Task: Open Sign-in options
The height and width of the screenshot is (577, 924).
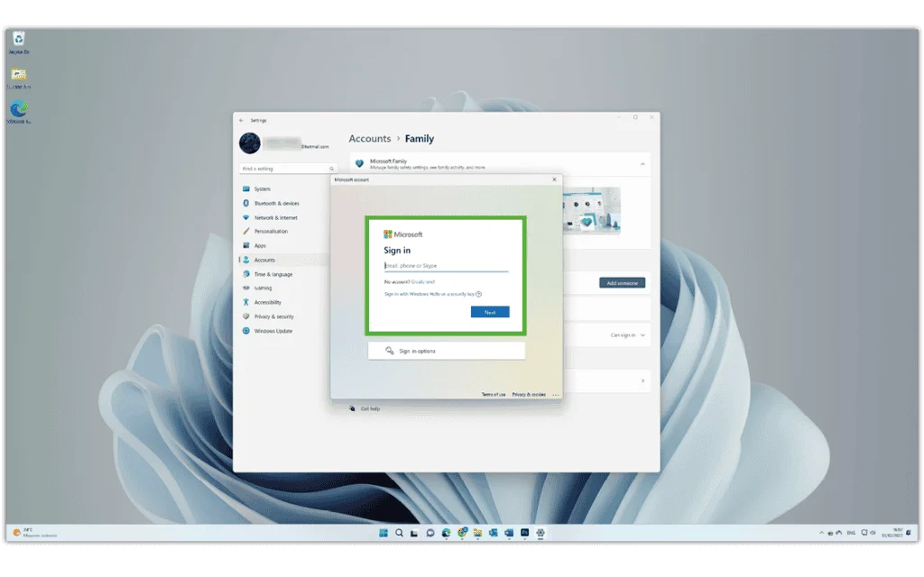Action: pos(446,351)
